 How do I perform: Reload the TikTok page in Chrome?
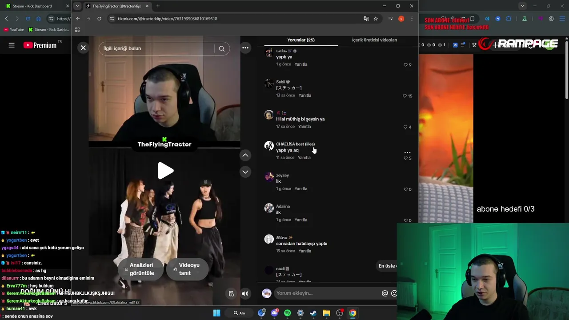[x=99, y=19]
